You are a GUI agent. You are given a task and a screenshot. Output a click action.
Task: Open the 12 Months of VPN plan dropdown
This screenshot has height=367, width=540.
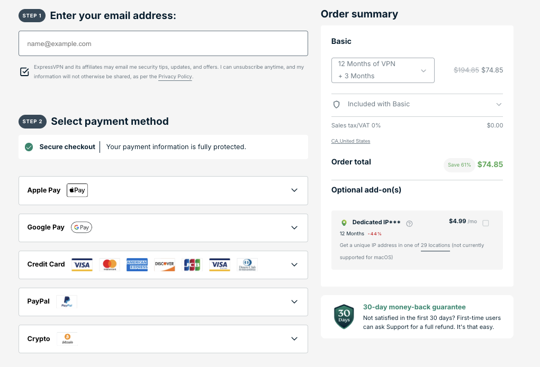coord(383,70)
